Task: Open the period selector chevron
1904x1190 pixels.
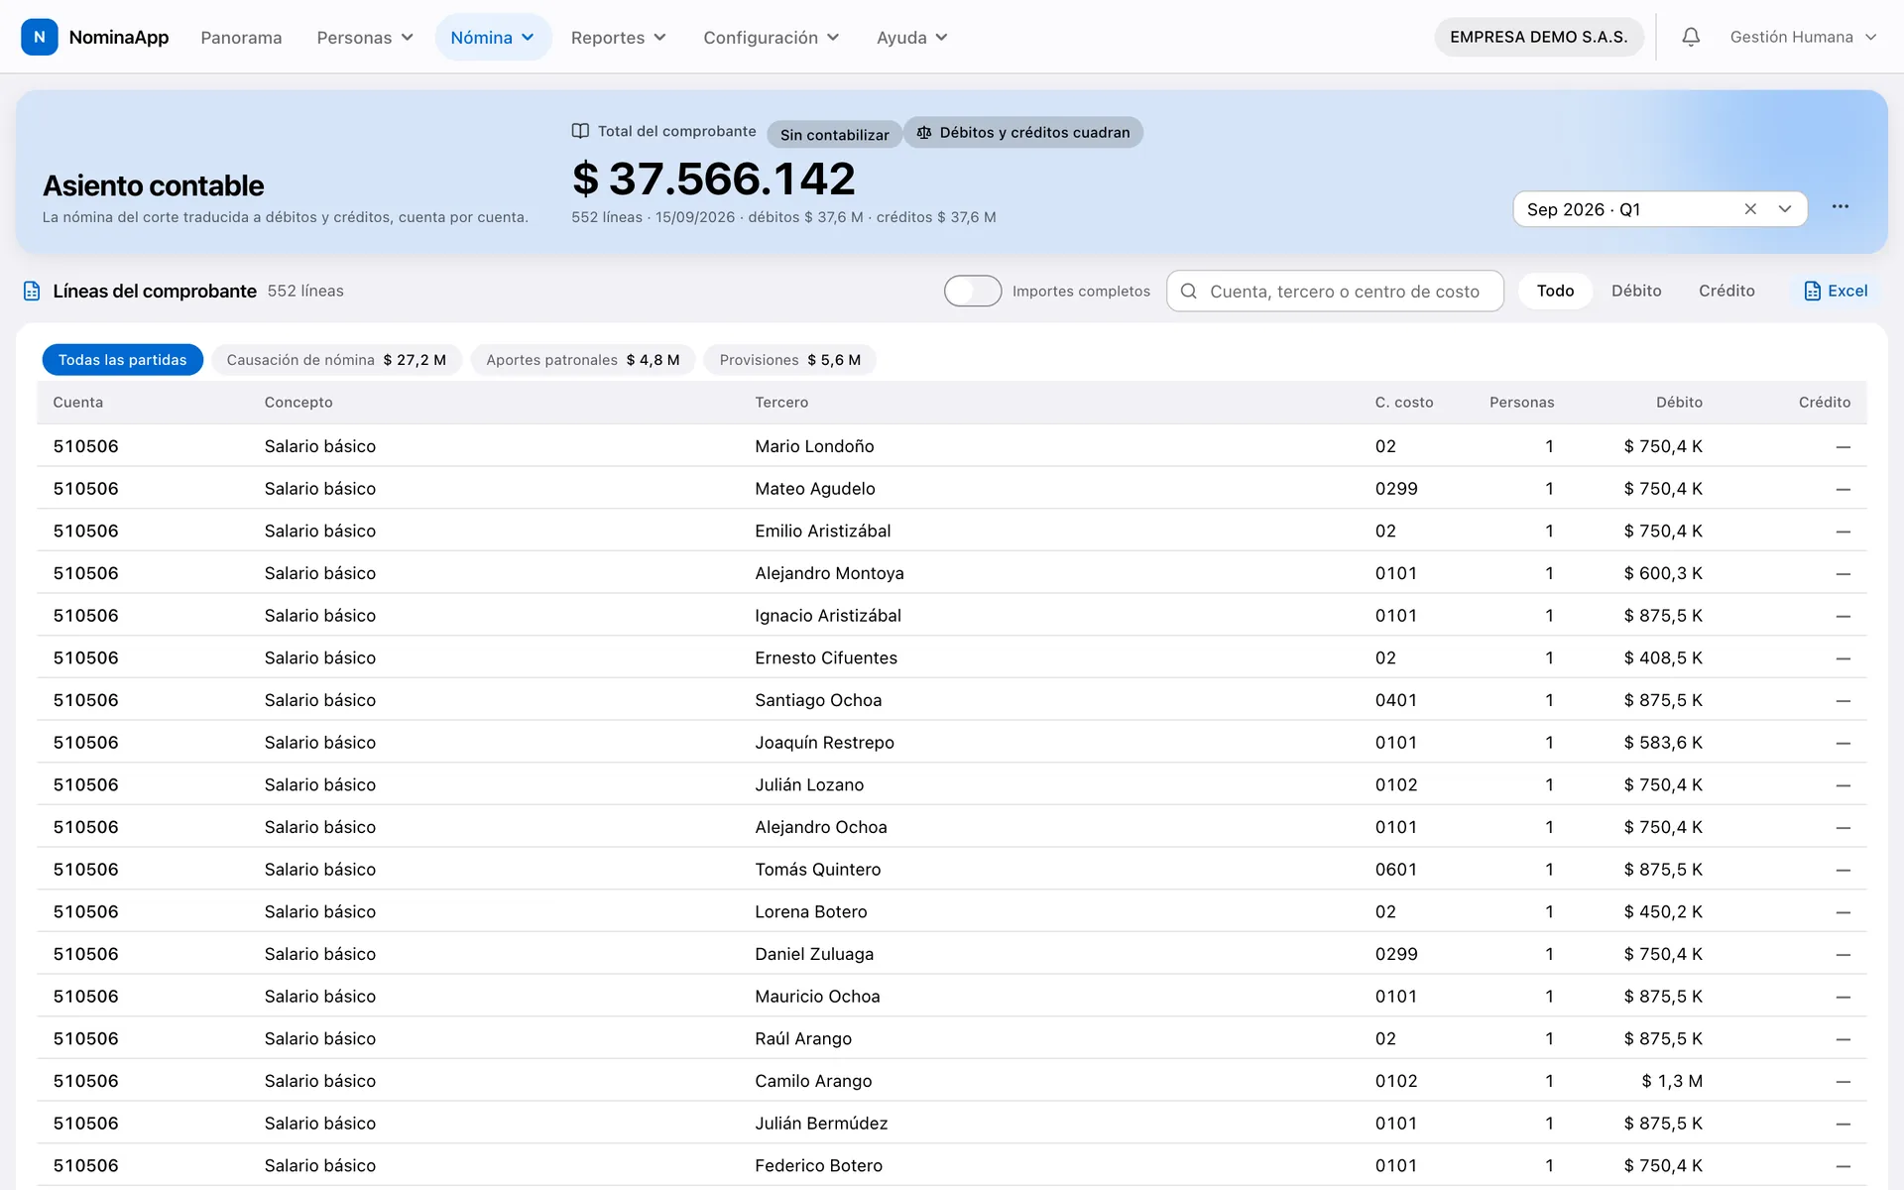Action: [x=1785, y=209]
